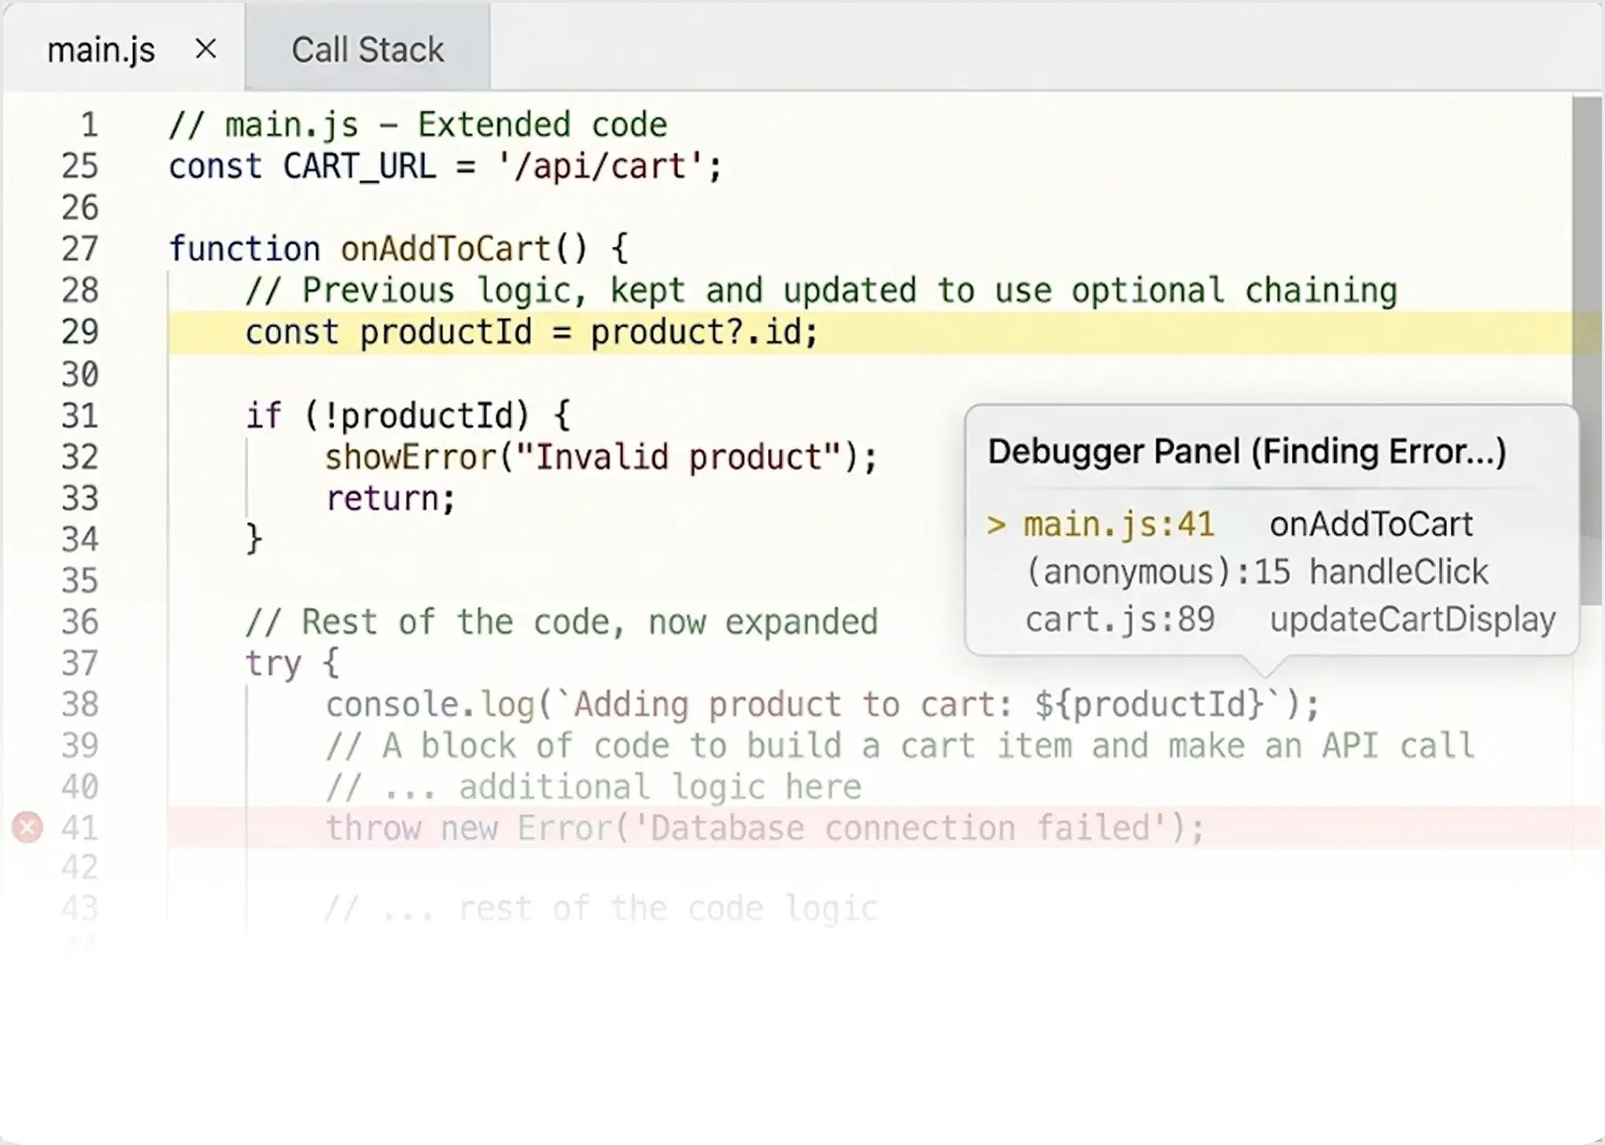Viewport: 1605px width, 1145px height.
Task: Select the cart.js:89 updateCartDisplay stack frame
Action: [1271, 620]
